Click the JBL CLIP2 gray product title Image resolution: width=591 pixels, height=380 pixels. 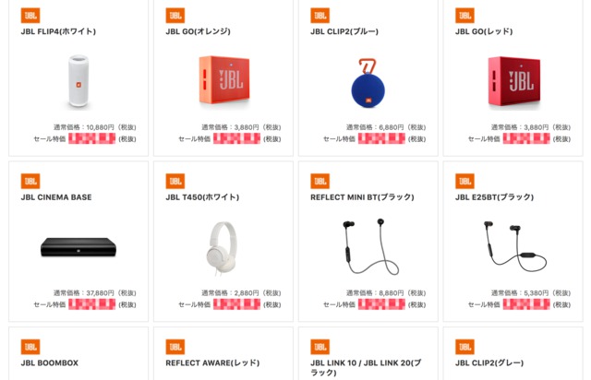click(489, 363)
